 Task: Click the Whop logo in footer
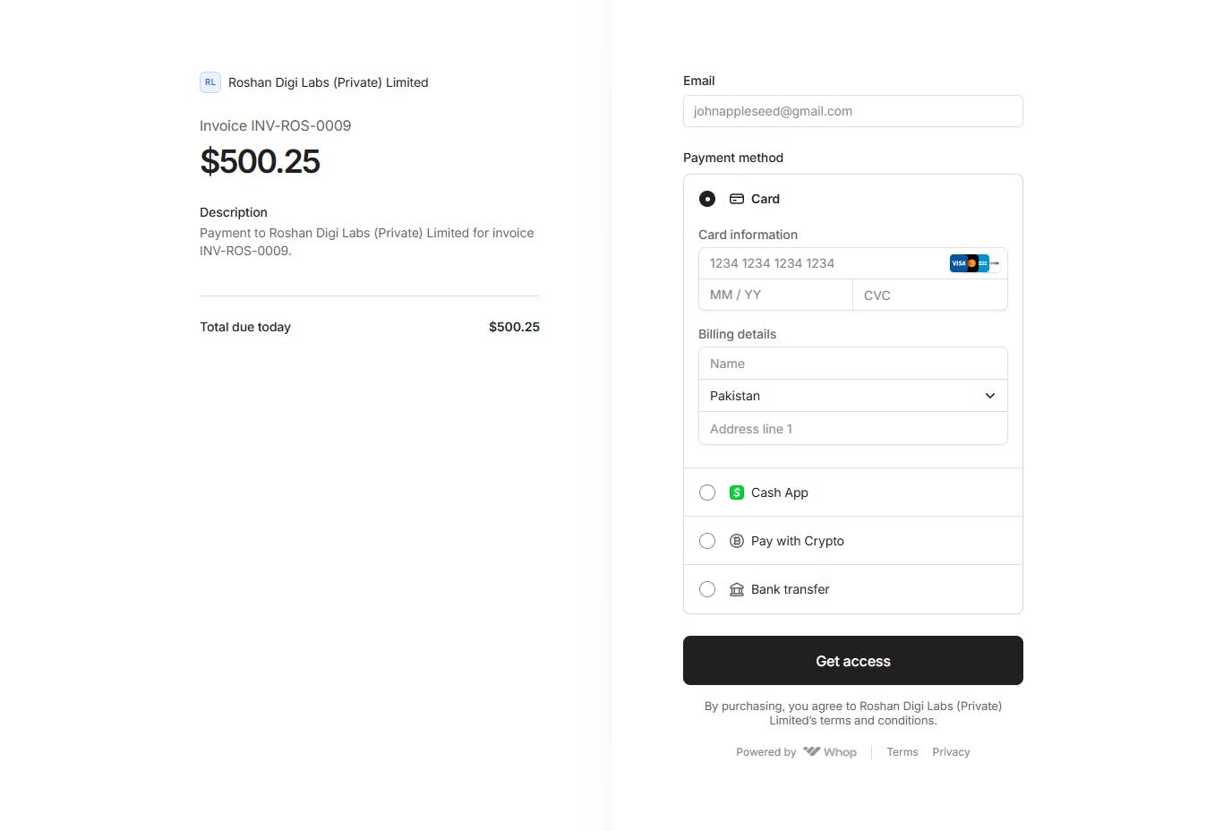click(x=830, y=752)
